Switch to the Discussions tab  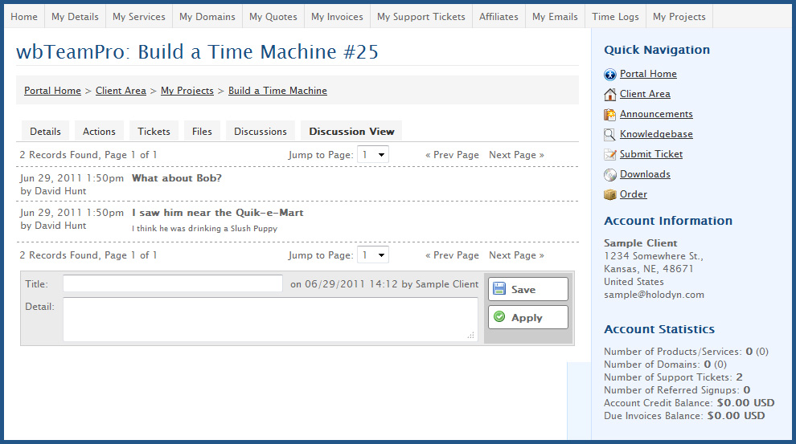coord(260,132)
